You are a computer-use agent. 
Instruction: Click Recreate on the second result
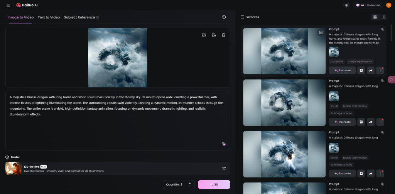(x=343, y=122)
